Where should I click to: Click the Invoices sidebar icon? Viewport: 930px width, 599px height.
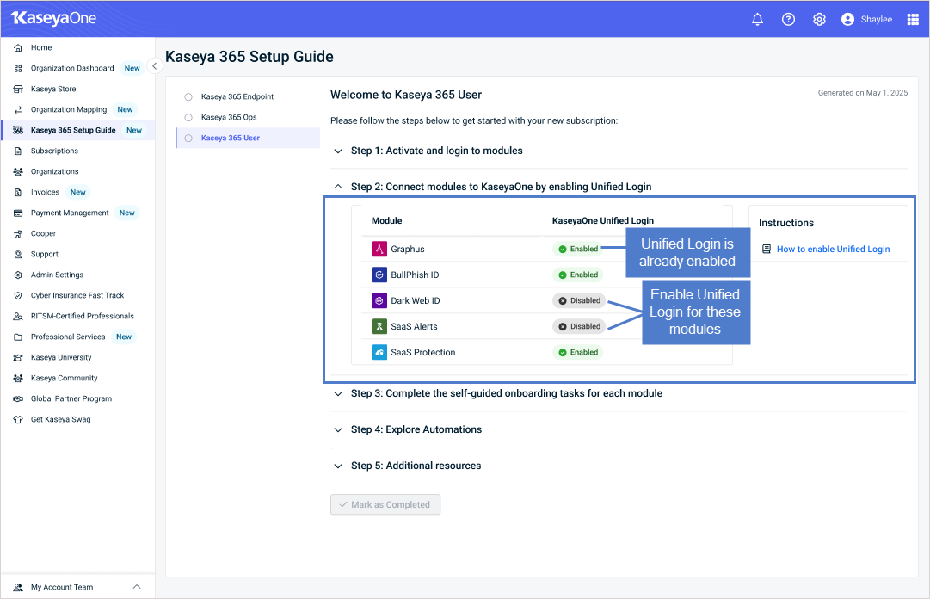pyautogui.click(x=18, y=193)
